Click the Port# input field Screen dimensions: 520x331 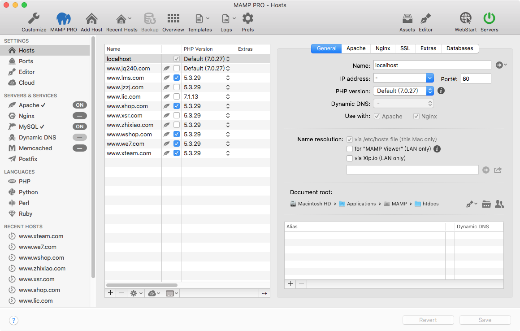[x=476, y=78]
